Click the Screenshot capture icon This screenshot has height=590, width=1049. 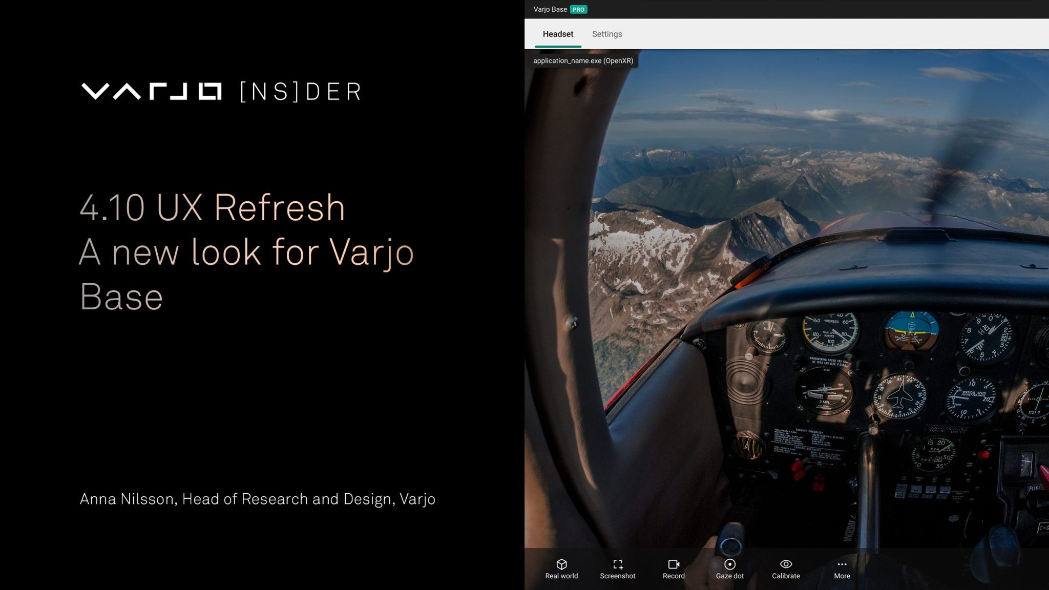(618, 564)
